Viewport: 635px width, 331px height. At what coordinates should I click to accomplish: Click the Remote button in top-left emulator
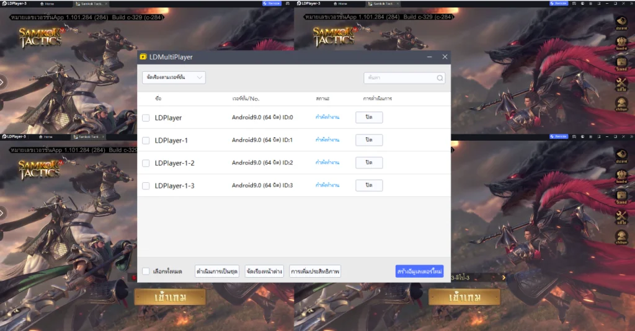point(272,3)
